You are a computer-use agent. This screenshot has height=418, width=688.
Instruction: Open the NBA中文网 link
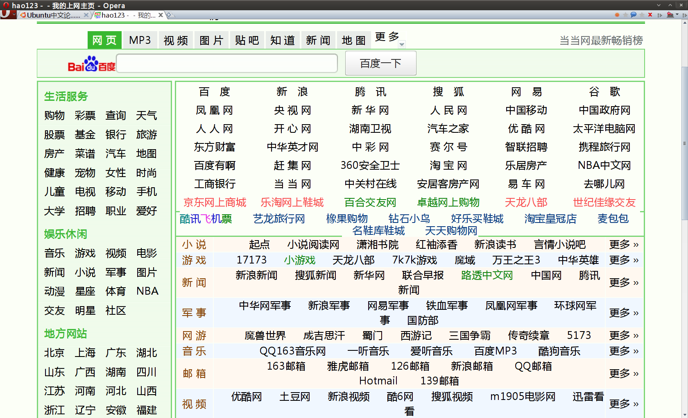tap(604, 165)
